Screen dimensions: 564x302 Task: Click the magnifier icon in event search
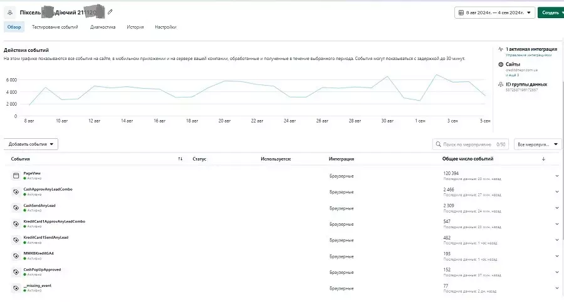point(438,144)
